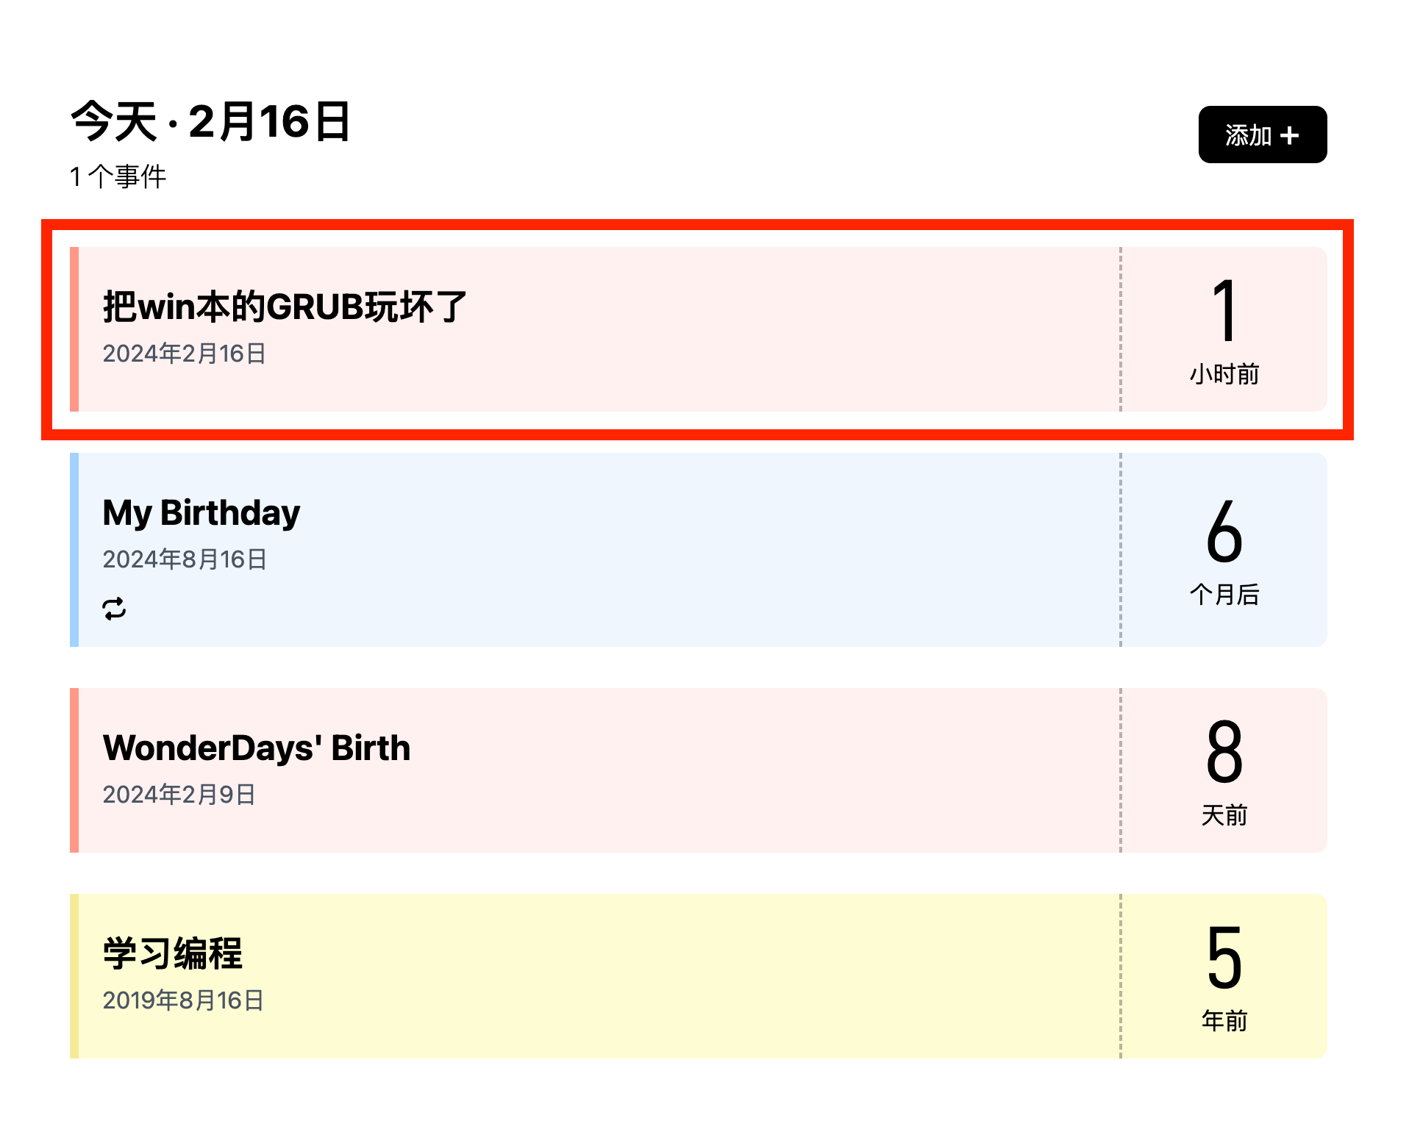This screenshot has width=1409, height=1132.
Task: Click the 1 个事件 subtitle text
Action: tap(118, 176)
